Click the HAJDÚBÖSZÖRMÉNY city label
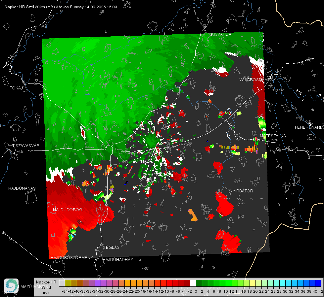 tap(72, 257)
